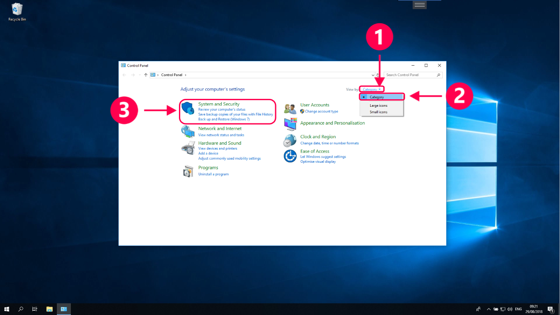Click the People icon in system tray
The image size is (560, 315).
point(479,309)
